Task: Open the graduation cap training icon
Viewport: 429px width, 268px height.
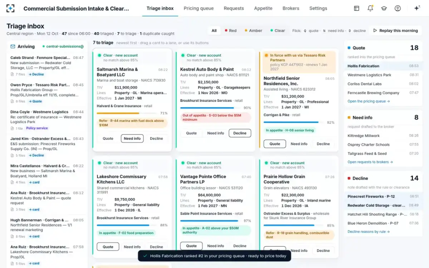Action: 384,8
